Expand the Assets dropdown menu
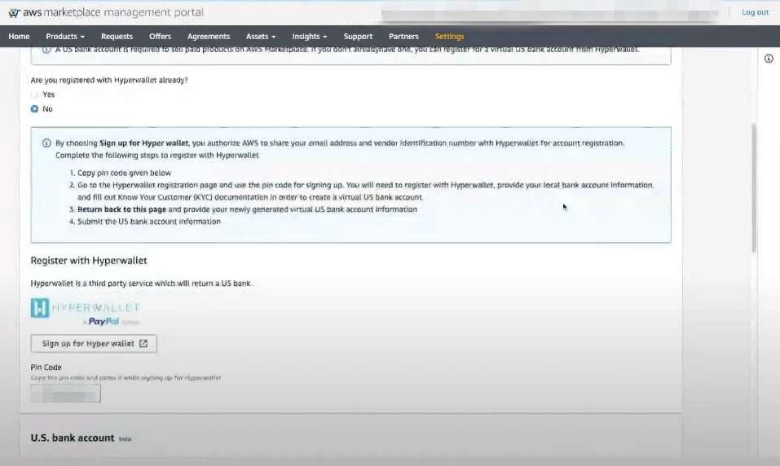This screenshot has width=780, height=466. (x=261, y=37)
